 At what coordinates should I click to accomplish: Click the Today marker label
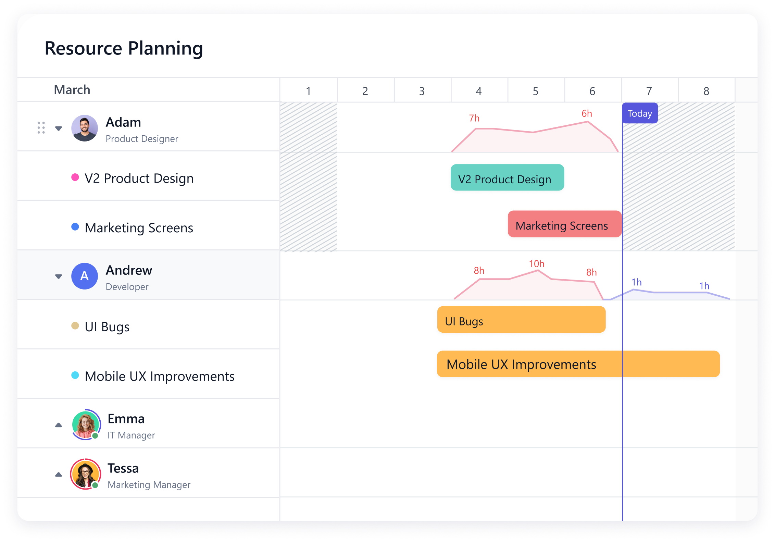pyautogui.click(x=640, y=113)
